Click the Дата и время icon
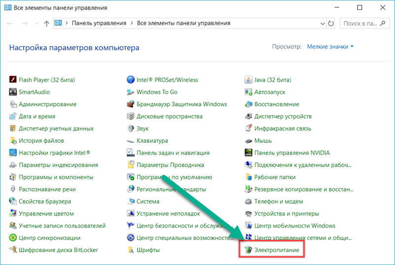The width and height of the screenshot is (395, 265). click(x=13, y=116)
